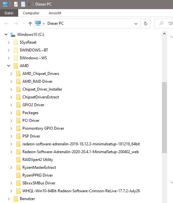Select ChipsetDriversExtract folder
This screenshot has width=173, height=203.
[x=41, y=97]
